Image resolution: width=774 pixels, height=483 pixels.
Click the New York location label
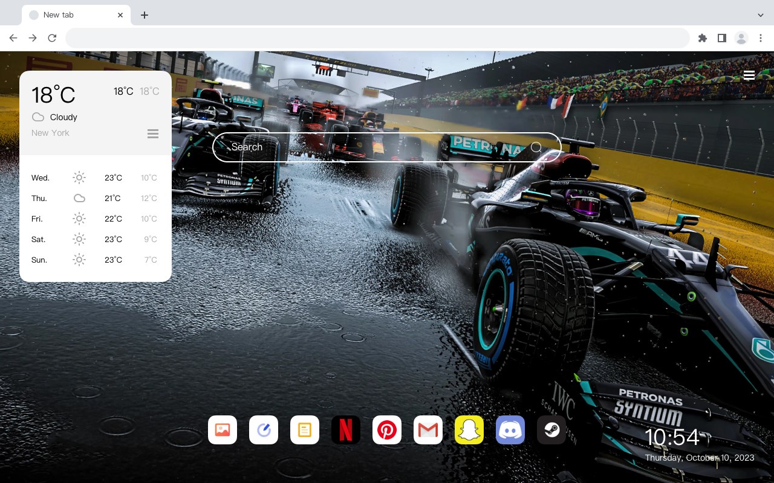[50, 133]
